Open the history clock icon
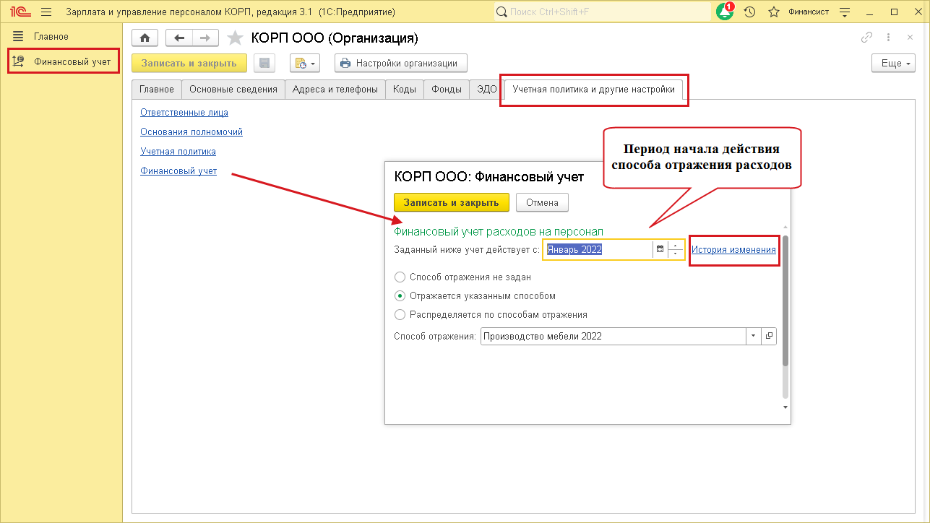Image resolution: width=930 pixels, height=523 pixels. point(749,12)
